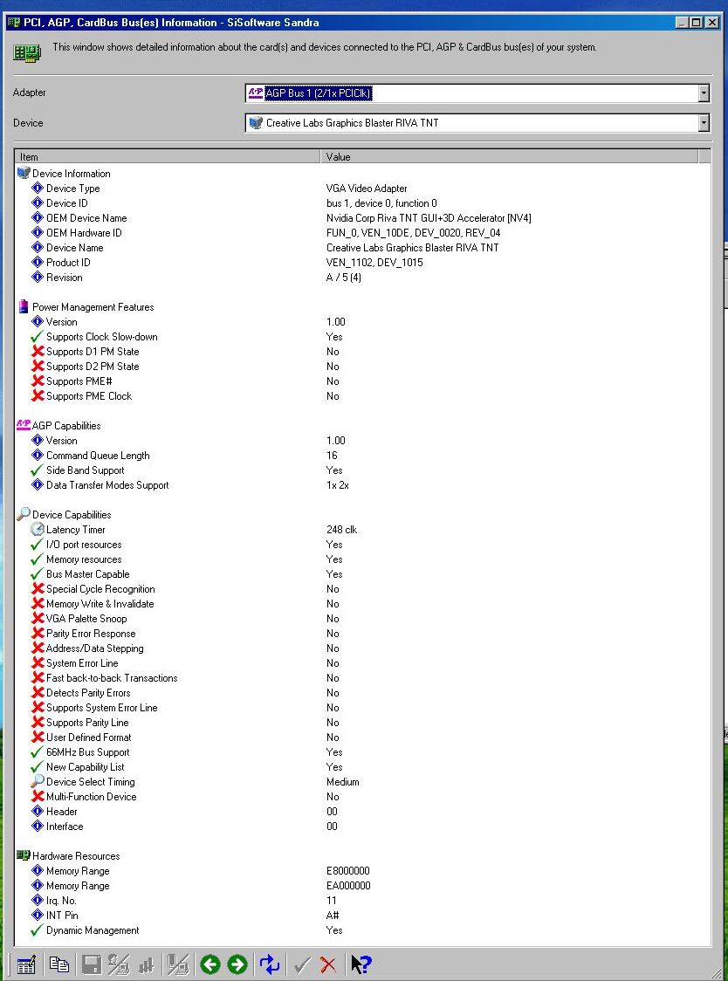Select the New Capability List row

tap(363, 767)
